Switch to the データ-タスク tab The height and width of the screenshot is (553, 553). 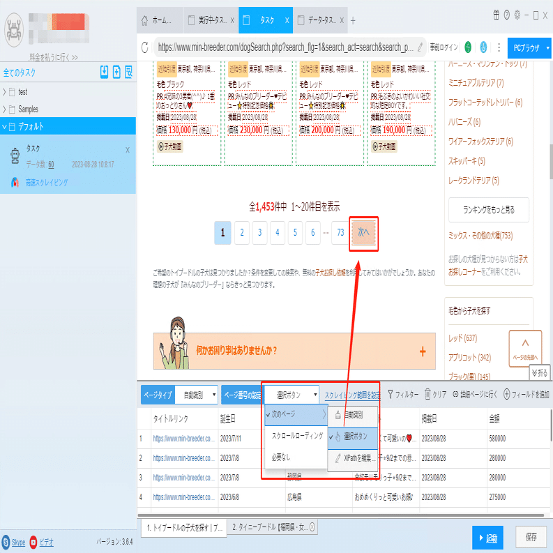[319, 20]
